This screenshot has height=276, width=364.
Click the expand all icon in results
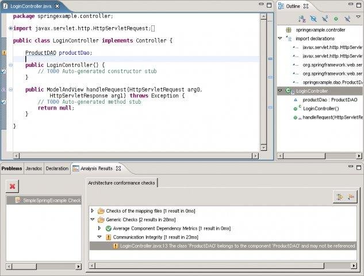click(x=339, y=197)
